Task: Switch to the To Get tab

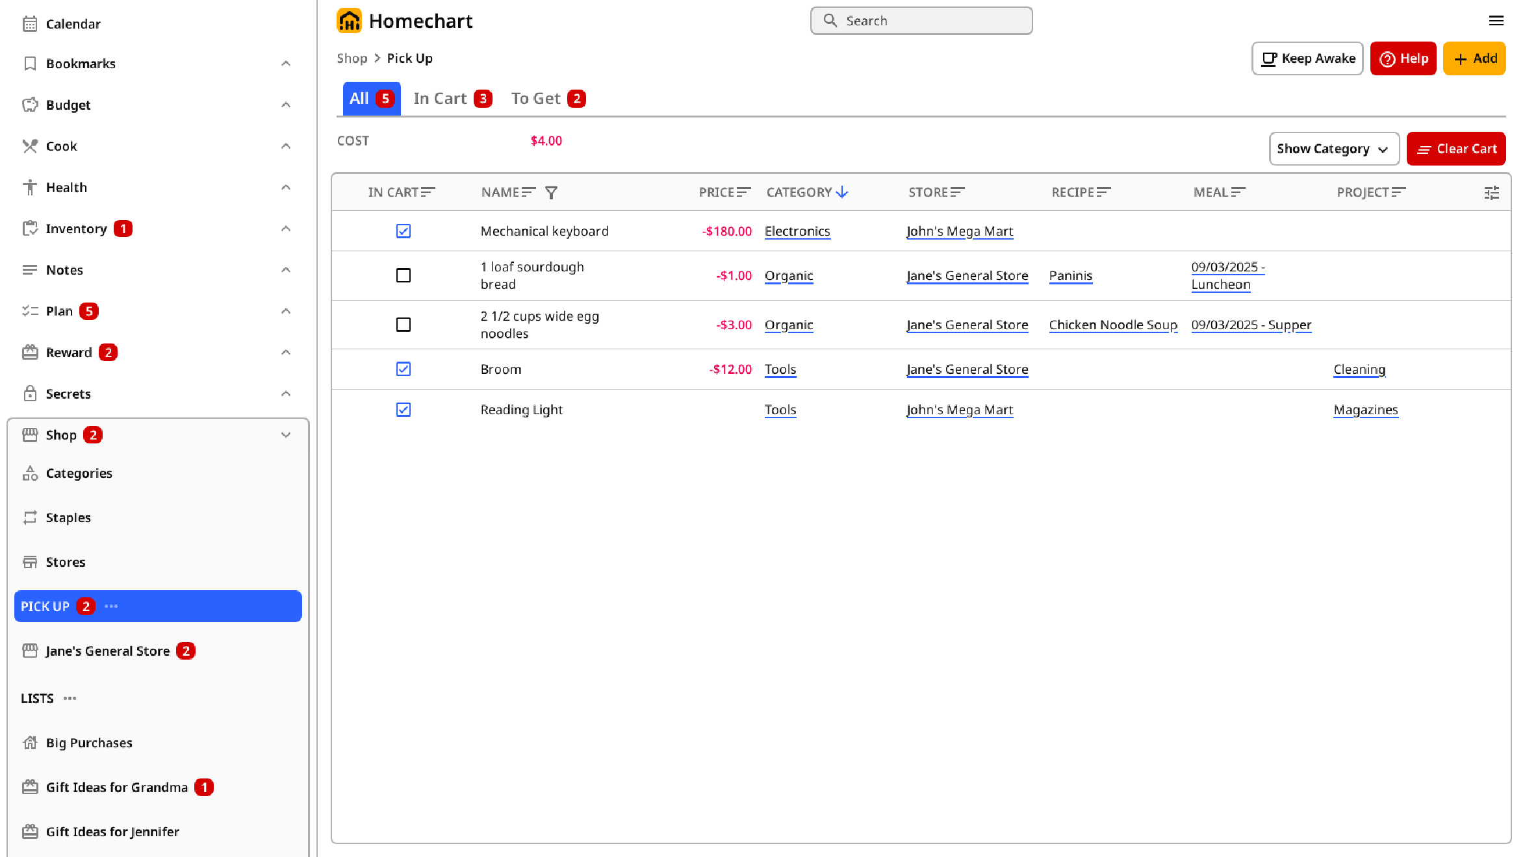Action: 548,99
